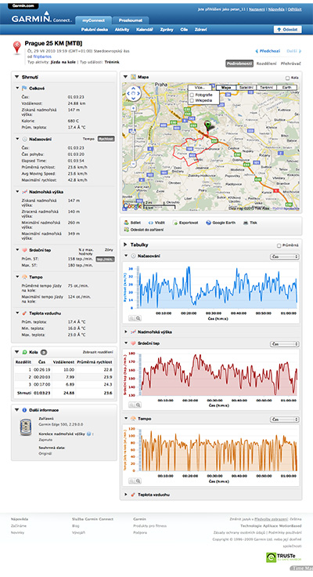This screenshot has width=313, height=577.
Task: Click the green start marker on map
Action: point(208,125)
